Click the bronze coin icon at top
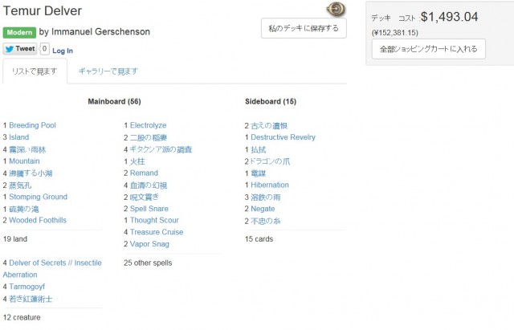This screenshot has height=330, width=514. (x=336, y=9)
